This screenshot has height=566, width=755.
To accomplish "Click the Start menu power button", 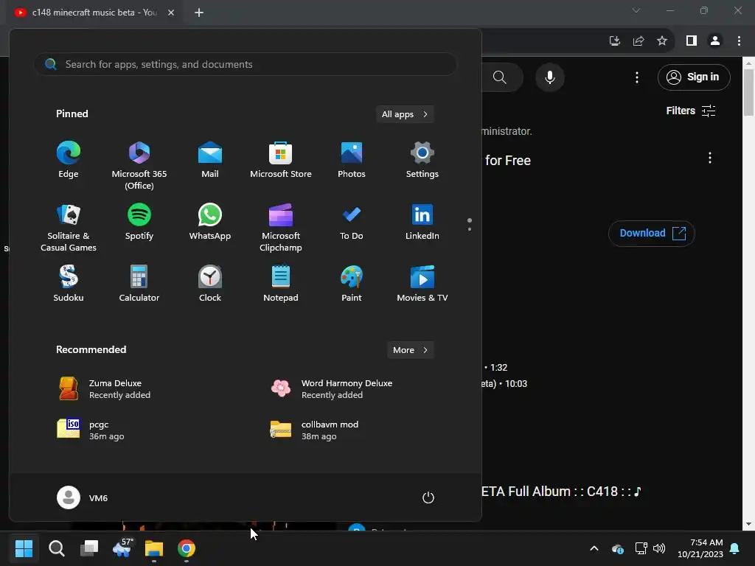I will click(x=428, y=497).
